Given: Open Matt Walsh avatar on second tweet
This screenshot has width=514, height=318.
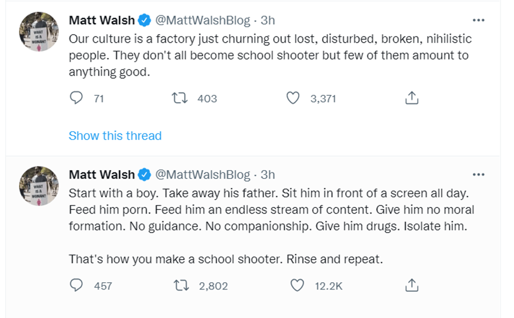Looking at the screenshot, I should (x=39, y=185).
